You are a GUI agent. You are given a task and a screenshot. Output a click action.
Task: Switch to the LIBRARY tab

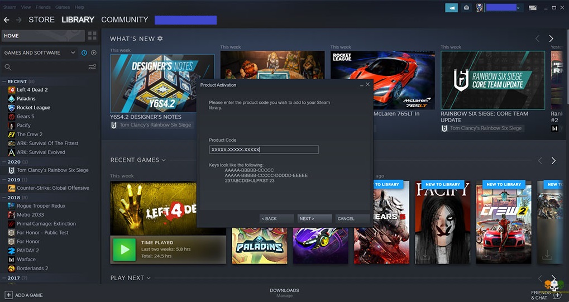78,20
